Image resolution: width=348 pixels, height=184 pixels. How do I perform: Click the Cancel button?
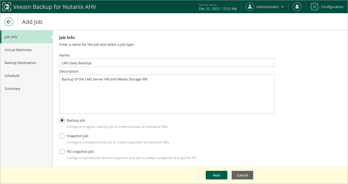242,175
